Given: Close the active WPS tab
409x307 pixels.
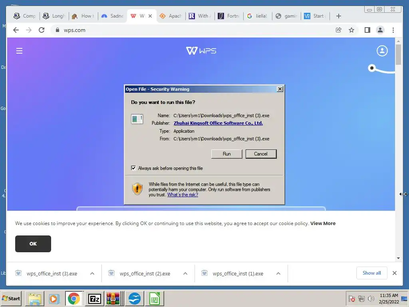Looking at the screenshot, I should (150, 16).
